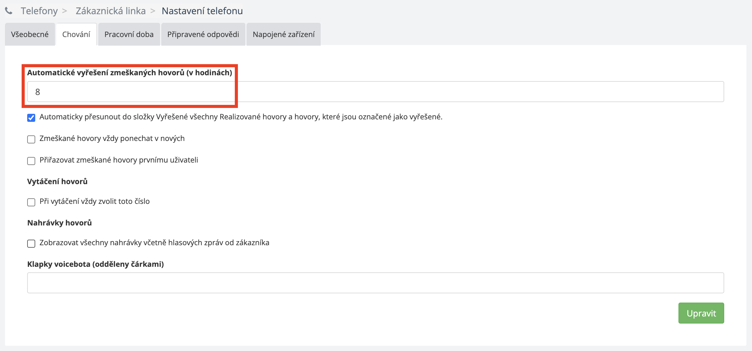Click the Nahrávky hovorů heading

point(59,223)
